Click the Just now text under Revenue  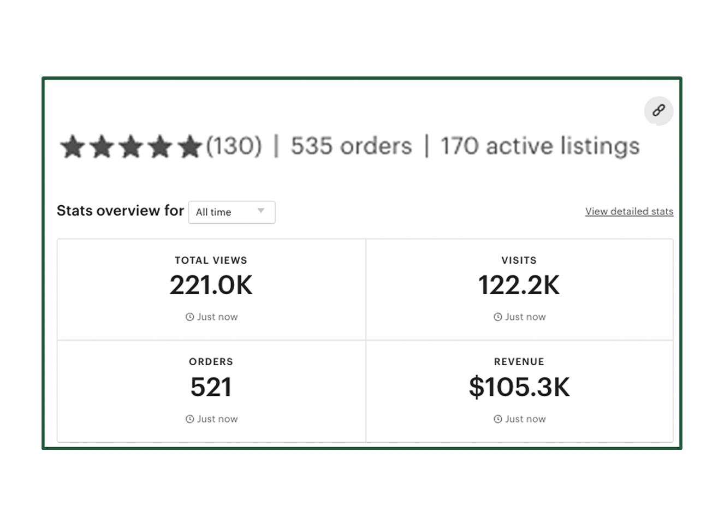(525, 419)
